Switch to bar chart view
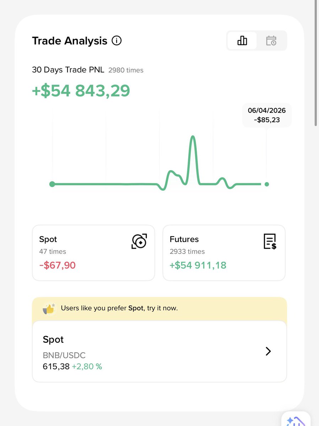This screenshot has width=319, height=426. coord(242,40)
